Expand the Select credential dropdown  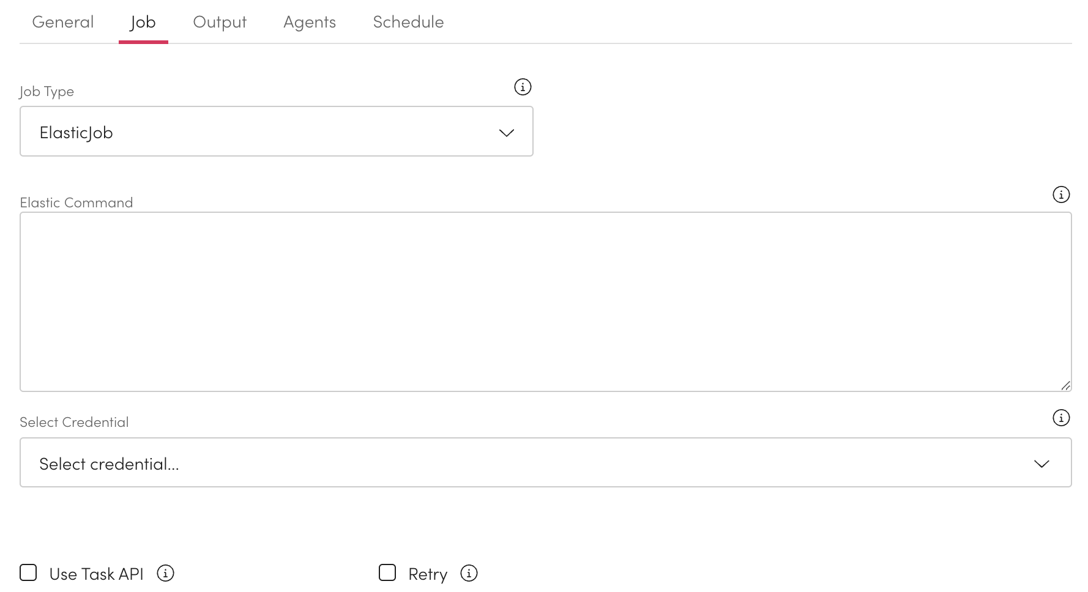click(545, 462)
